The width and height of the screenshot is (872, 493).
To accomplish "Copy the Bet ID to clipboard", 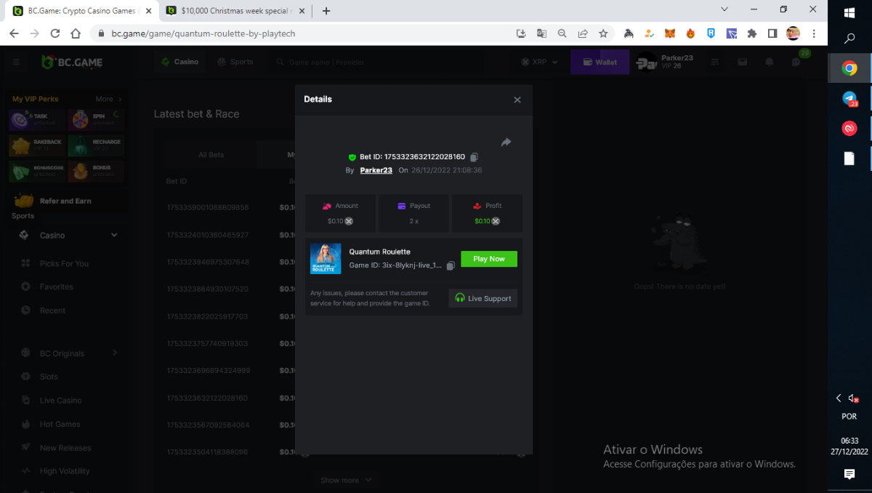I will [474, 157].
